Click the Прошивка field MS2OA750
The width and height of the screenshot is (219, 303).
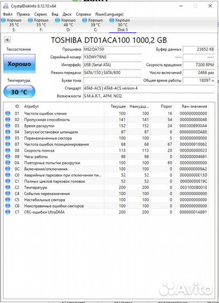coord(112,49)
